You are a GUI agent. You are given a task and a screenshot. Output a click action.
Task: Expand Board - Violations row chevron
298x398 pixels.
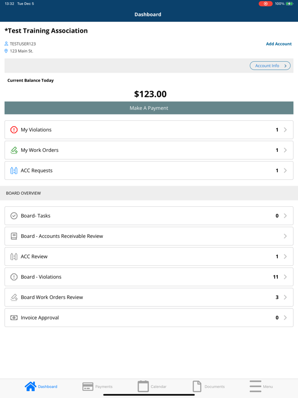pos(285,277)
